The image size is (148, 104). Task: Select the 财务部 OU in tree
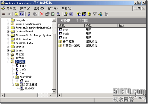[20, 62]
